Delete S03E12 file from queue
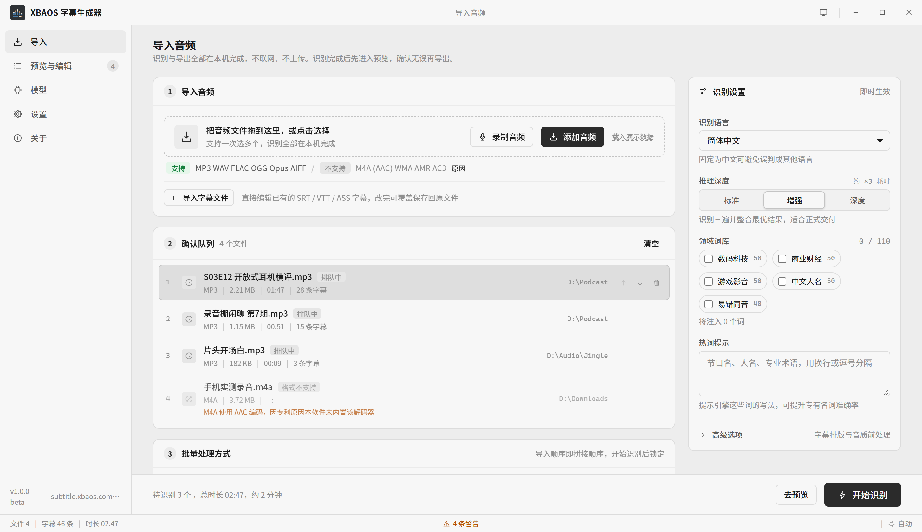 [657, 283]
